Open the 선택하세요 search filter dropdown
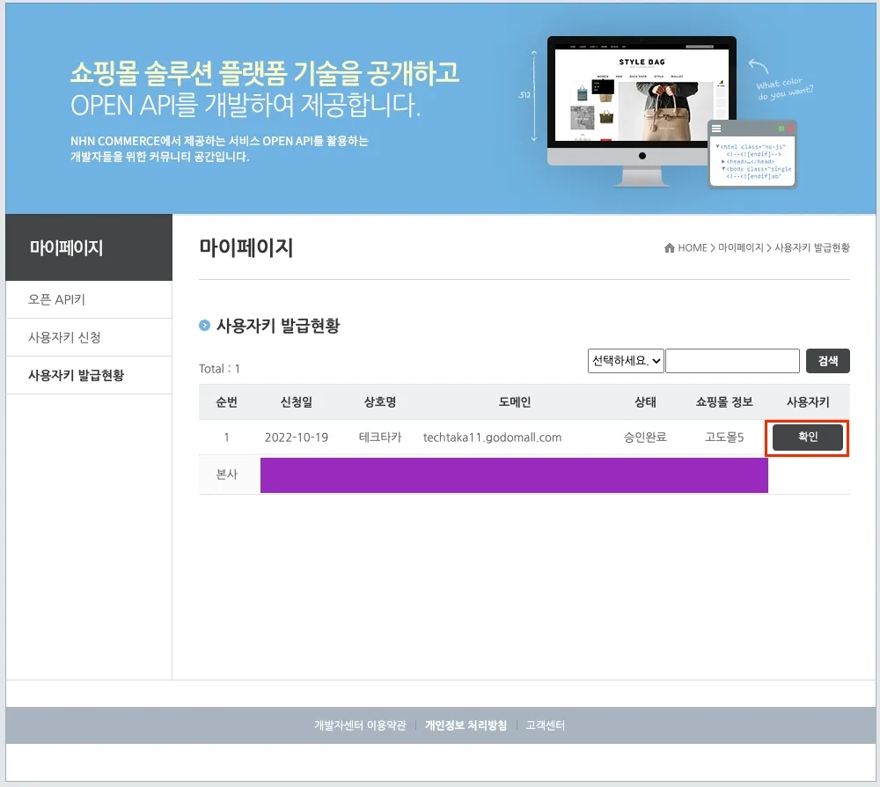880x787 pixels. pos(626,361)
